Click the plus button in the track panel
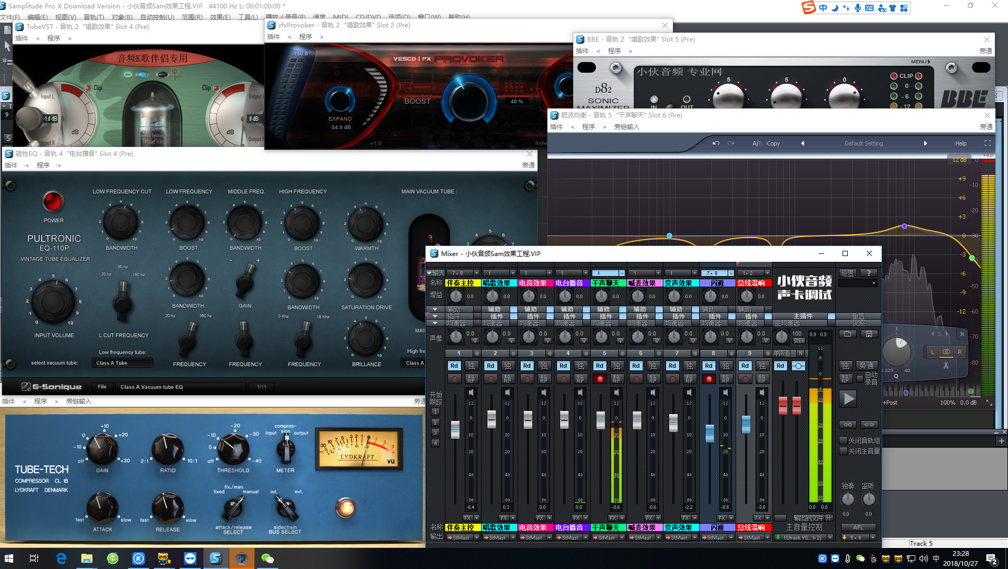Viewport: 1008px width, 569px height. coord(1001,442)
